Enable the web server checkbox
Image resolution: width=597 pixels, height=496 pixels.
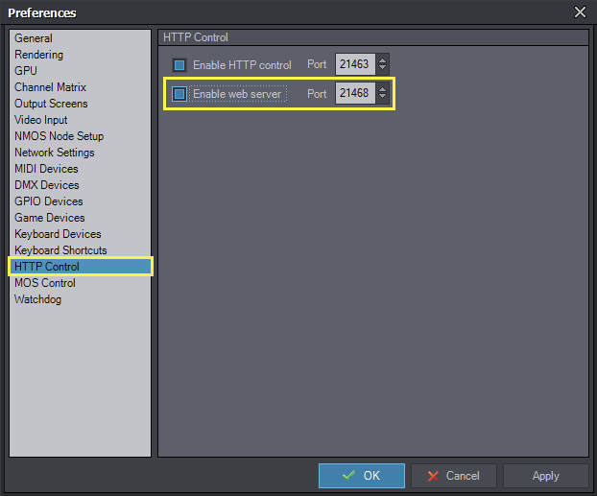[179, 94]
